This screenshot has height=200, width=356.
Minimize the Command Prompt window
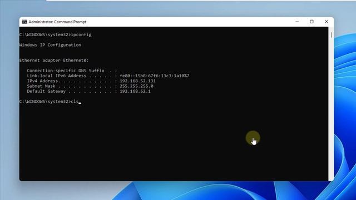coord(297,22)
